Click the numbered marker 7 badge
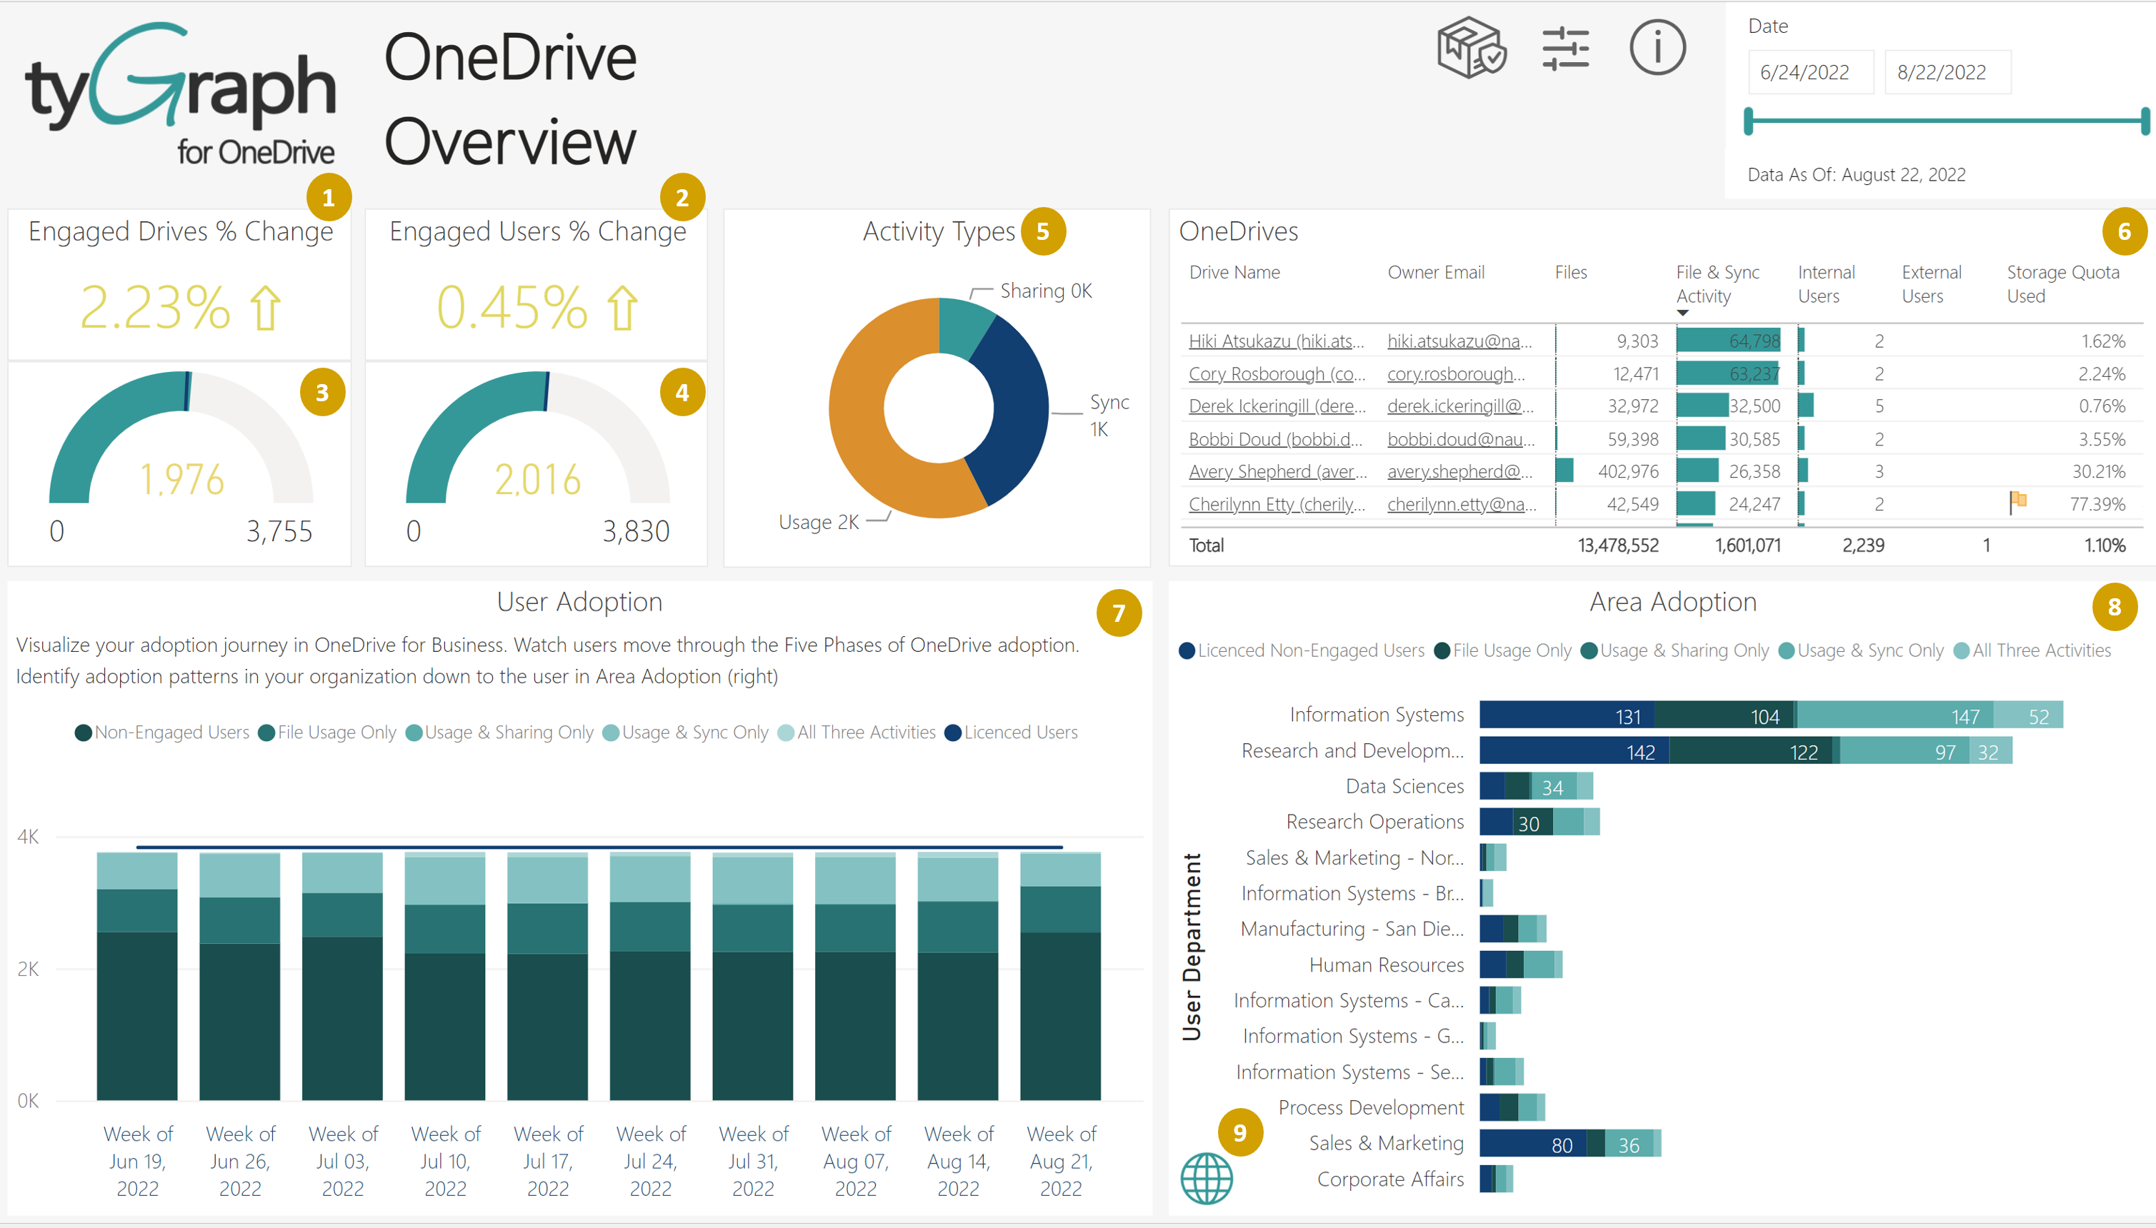Screen dimensions: 2156x1228 click(1118, 613)
